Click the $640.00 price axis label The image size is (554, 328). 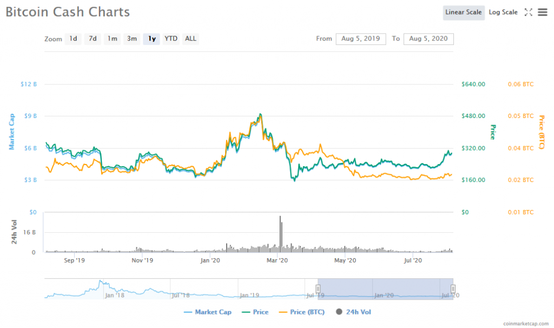473,84
